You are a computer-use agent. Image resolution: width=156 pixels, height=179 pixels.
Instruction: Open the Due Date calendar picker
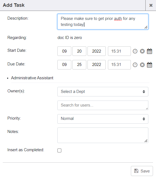coord(149,65)
